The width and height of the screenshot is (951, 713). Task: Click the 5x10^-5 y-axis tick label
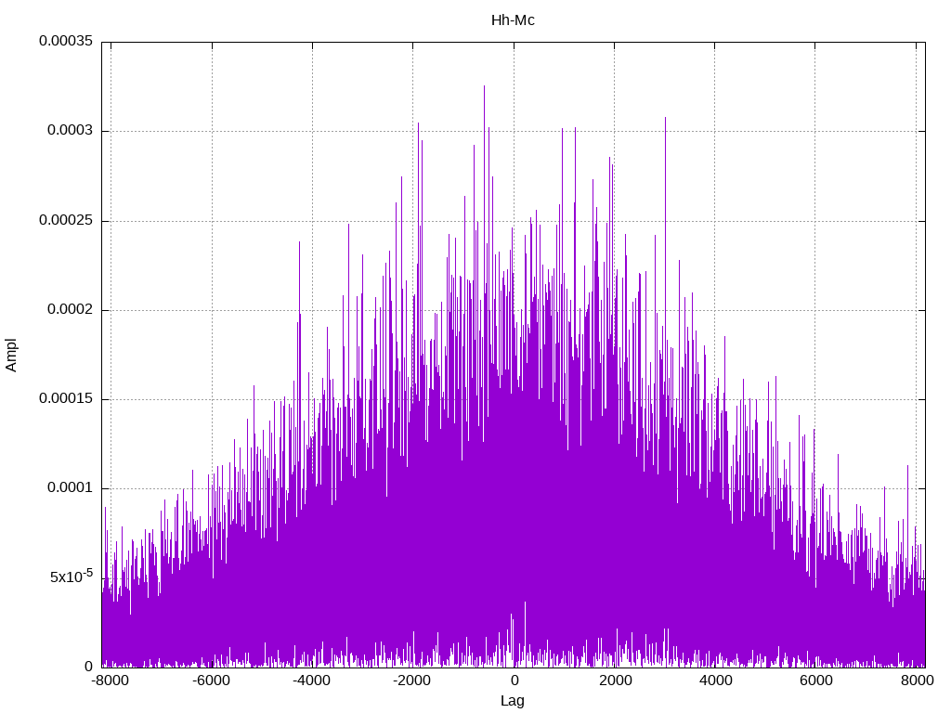pos(71,577)
